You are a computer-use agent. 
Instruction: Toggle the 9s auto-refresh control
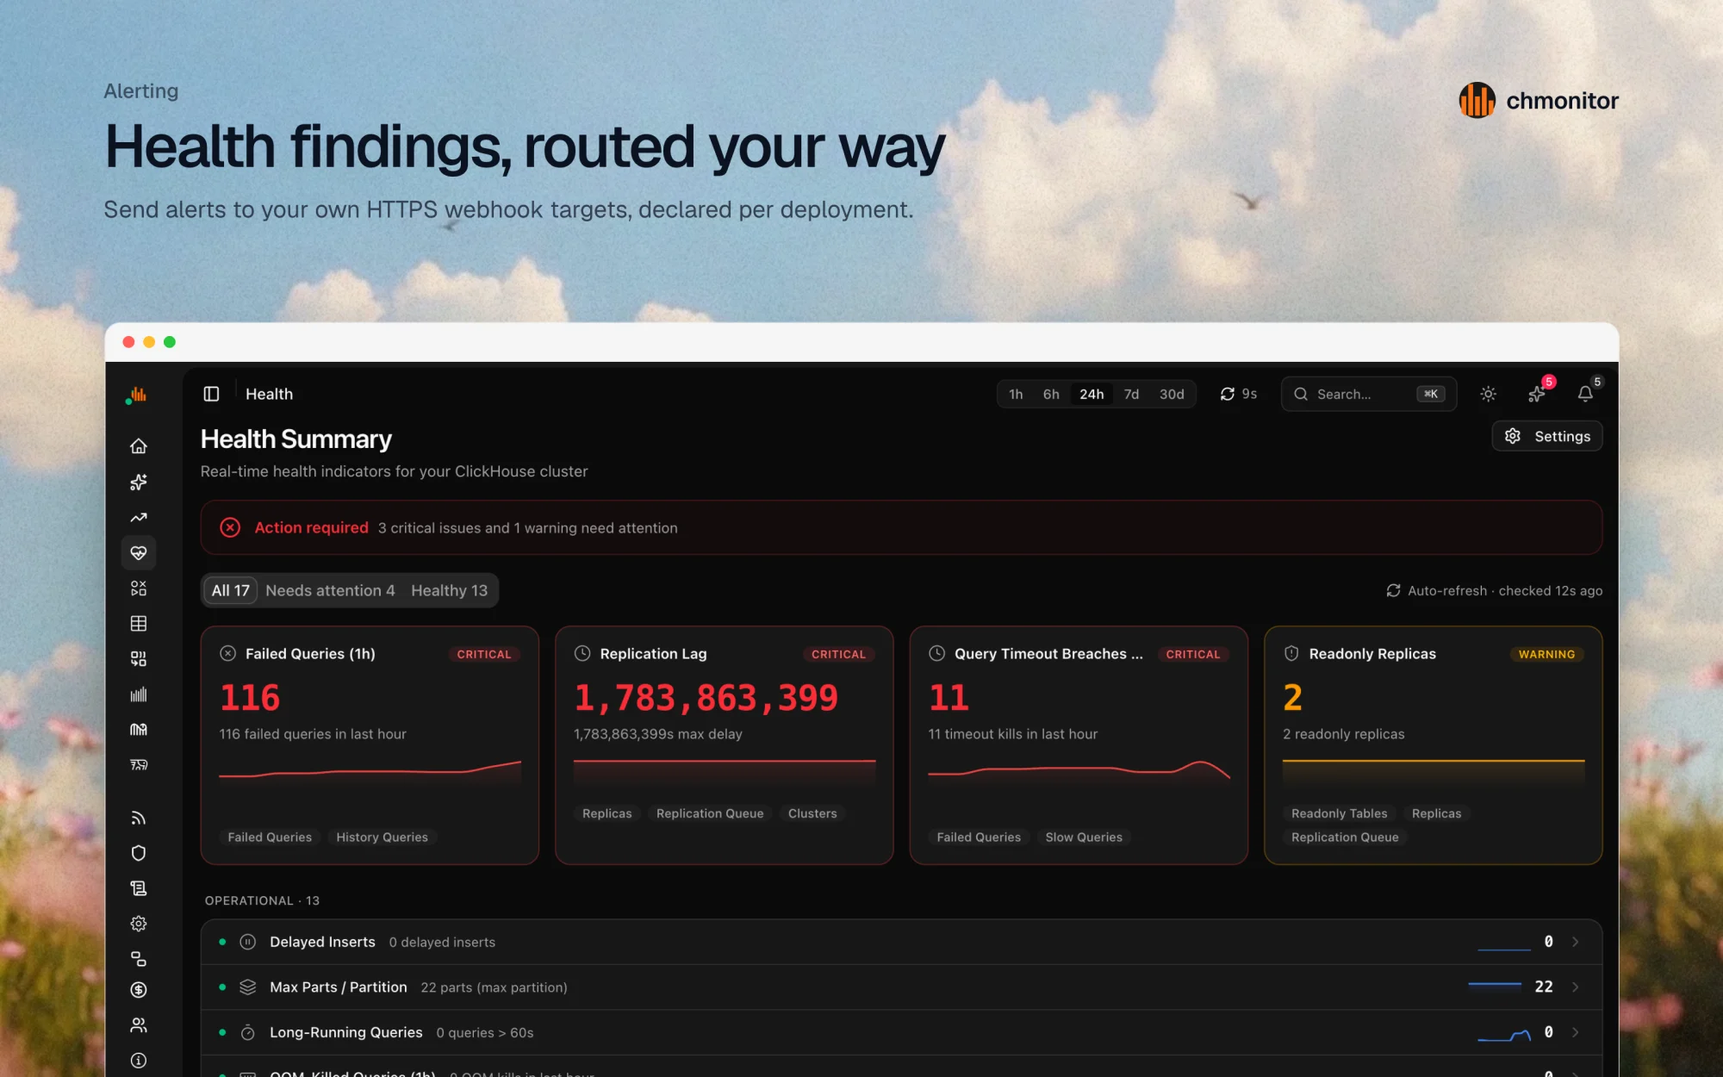pos(1239,394)
